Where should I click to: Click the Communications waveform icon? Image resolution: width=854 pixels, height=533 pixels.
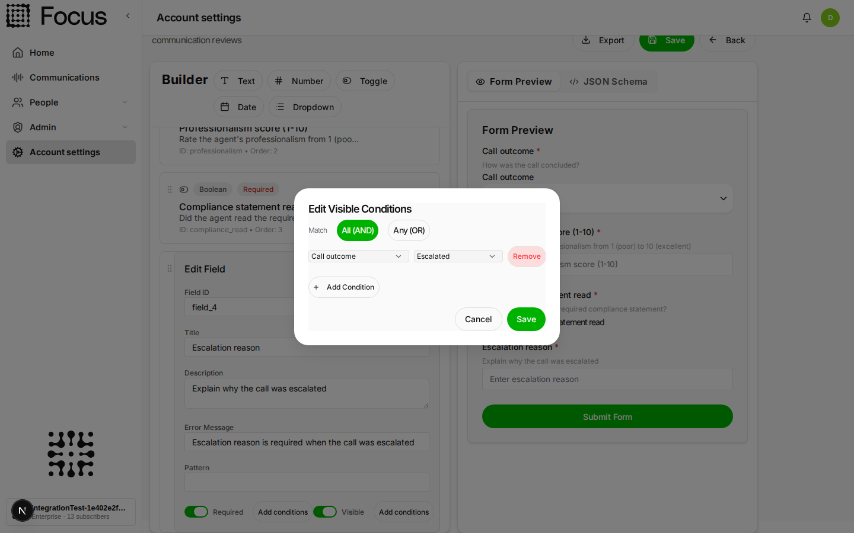pos(18,78)
